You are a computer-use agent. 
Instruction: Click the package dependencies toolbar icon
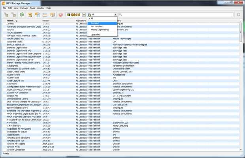(38, 15)
